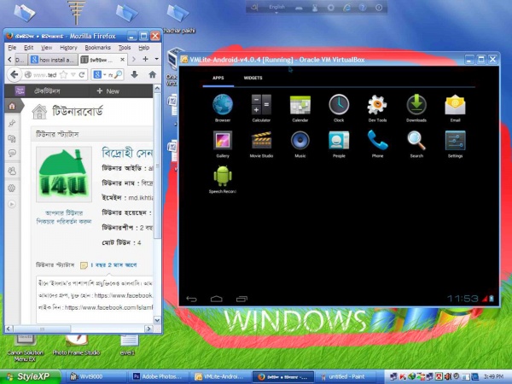Tap Android home navigation button
Viewport: 512px width, 384px height.
[216, 299]
